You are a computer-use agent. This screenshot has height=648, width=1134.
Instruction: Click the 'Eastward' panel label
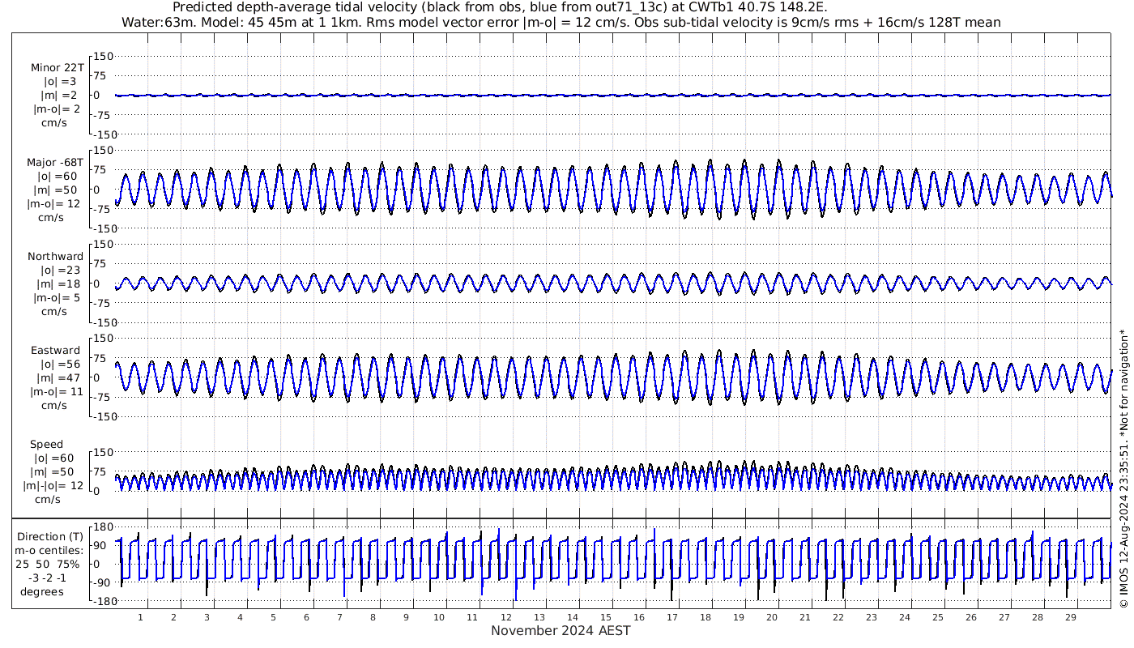pyautogui.click(x=55, y=351)
